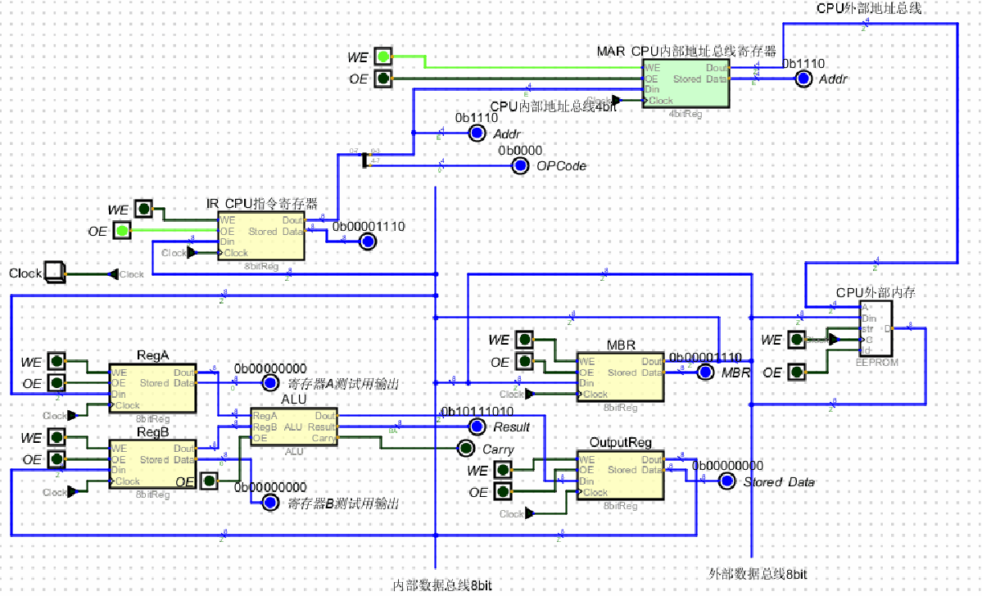Select the ALU component block
Viewport: 982px width, 596px height.
coord(294,427)
